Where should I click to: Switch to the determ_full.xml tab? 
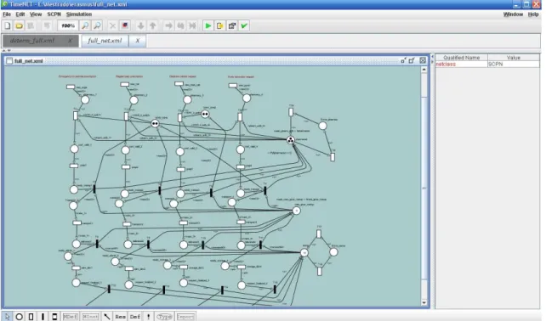coord(32,41)
